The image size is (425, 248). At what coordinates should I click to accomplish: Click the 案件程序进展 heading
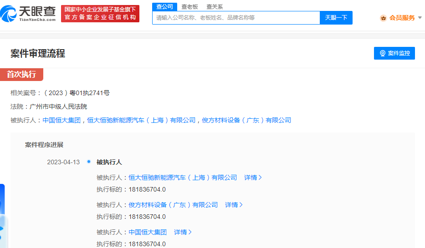(44, 145)
